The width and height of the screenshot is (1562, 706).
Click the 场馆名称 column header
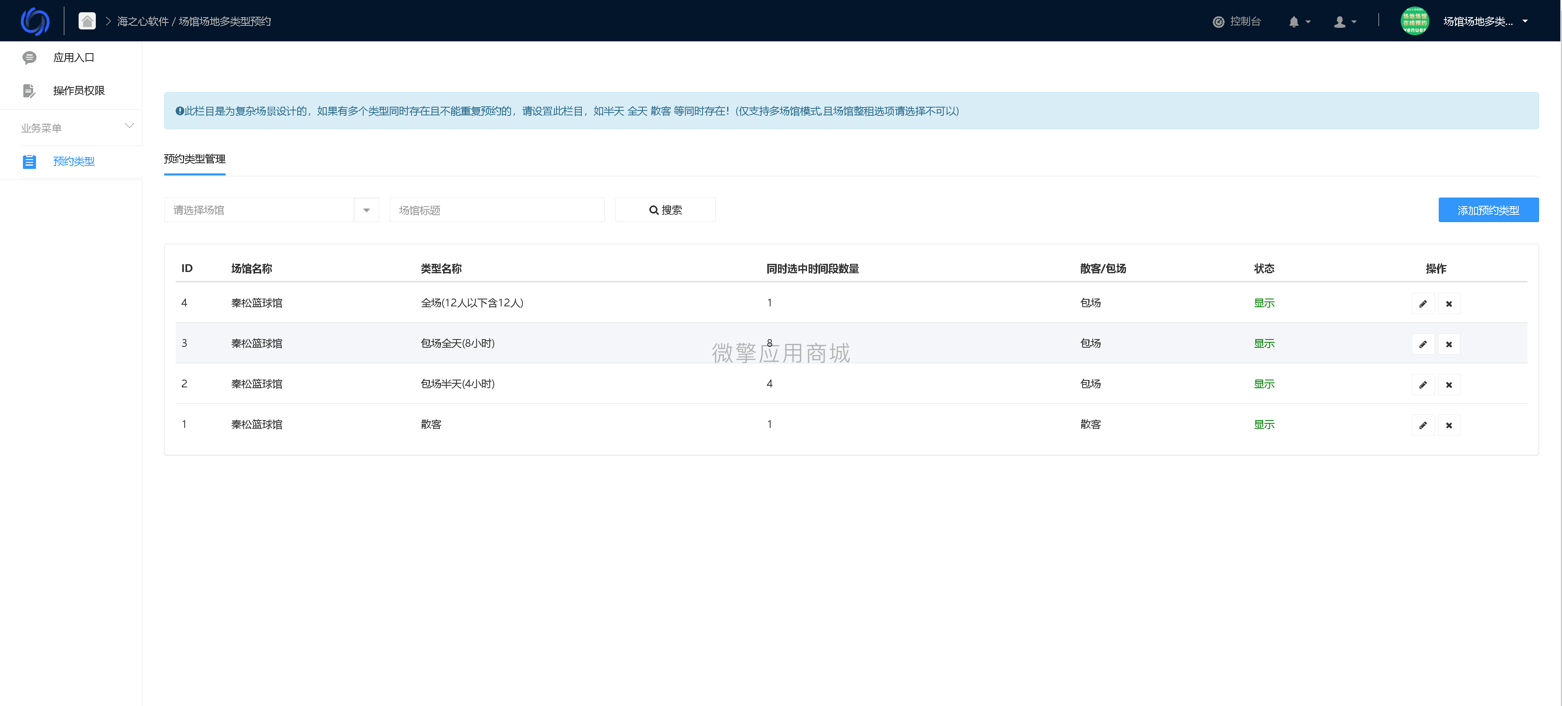(x=251, y=268)
